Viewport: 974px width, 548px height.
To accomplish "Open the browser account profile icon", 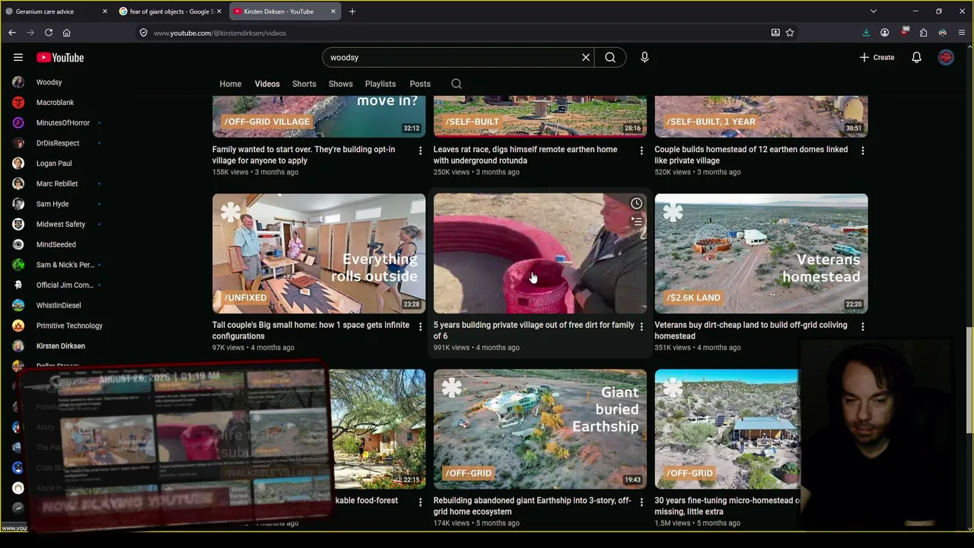I will click(884, 33).
